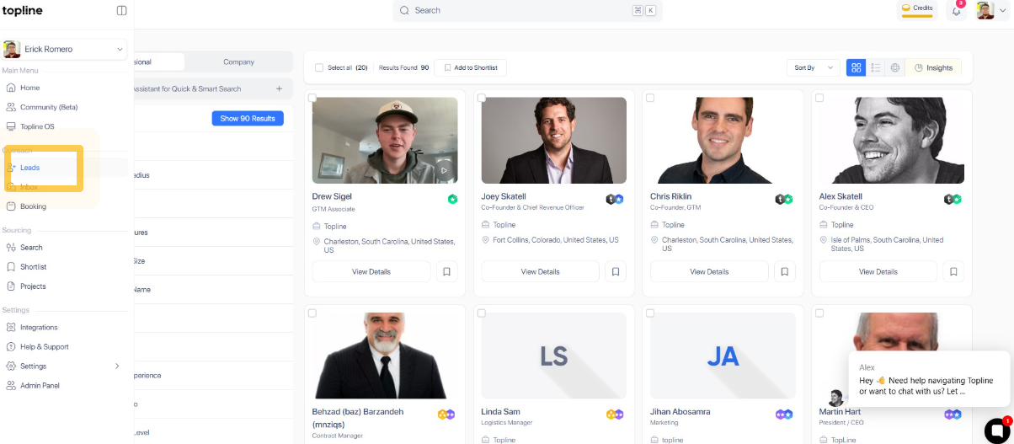Screen dimensions: 1014x444
Task: Open the Sort By dropdown
Action: [x=814, y=67]
